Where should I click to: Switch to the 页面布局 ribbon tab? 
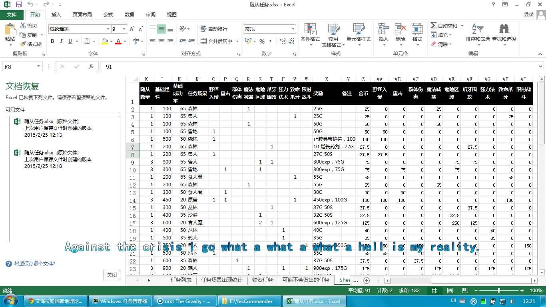coord(82,14)
